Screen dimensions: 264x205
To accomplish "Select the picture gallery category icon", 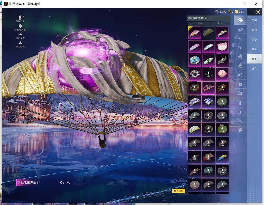I will point(240,93).
